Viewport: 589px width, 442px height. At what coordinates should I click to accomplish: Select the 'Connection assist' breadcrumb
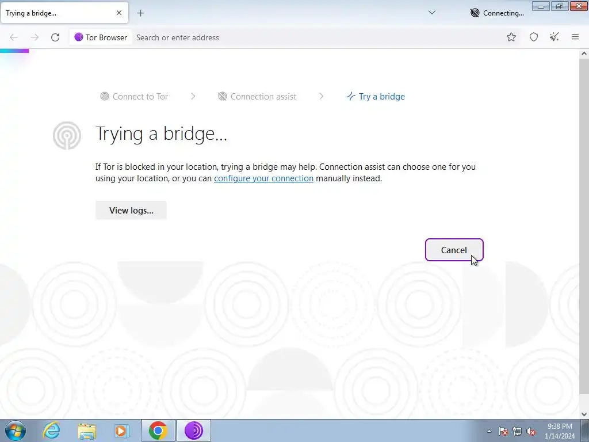(x=257, y=97)
